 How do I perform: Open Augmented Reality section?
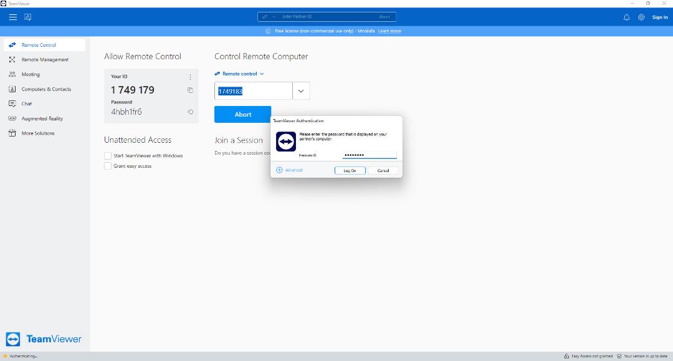[x=45, y=118]
